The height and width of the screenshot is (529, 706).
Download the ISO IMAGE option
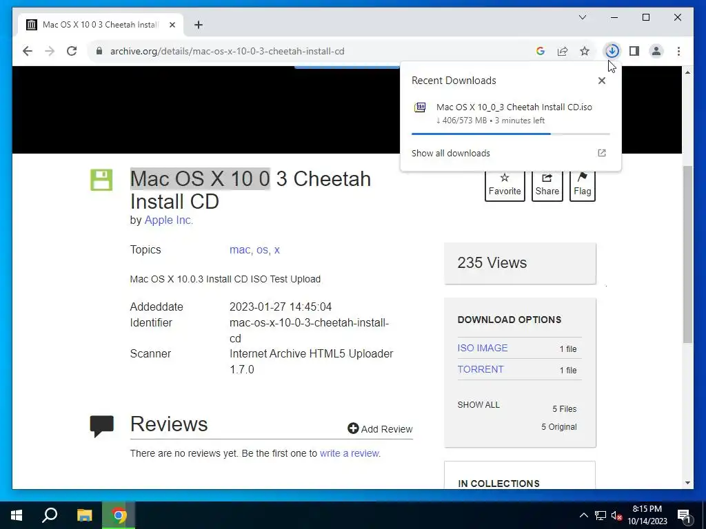click(x=482, y=348)
